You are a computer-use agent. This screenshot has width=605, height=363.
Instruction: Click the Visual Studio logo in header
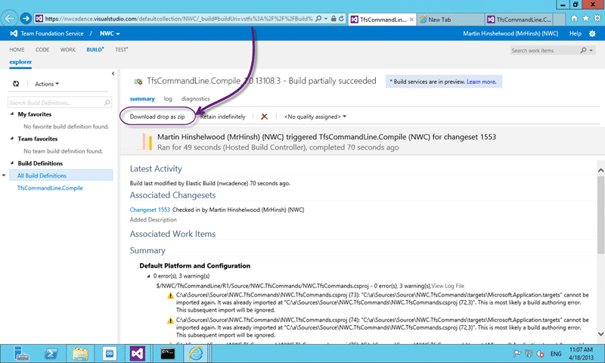(x=14, y=33)
